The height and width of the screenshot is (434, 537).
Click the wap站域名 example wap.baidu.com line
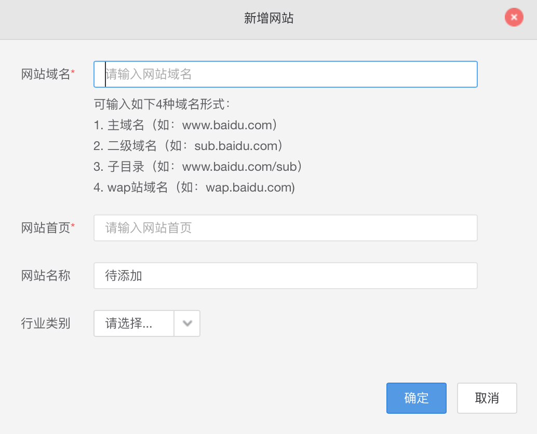(194, 187)
